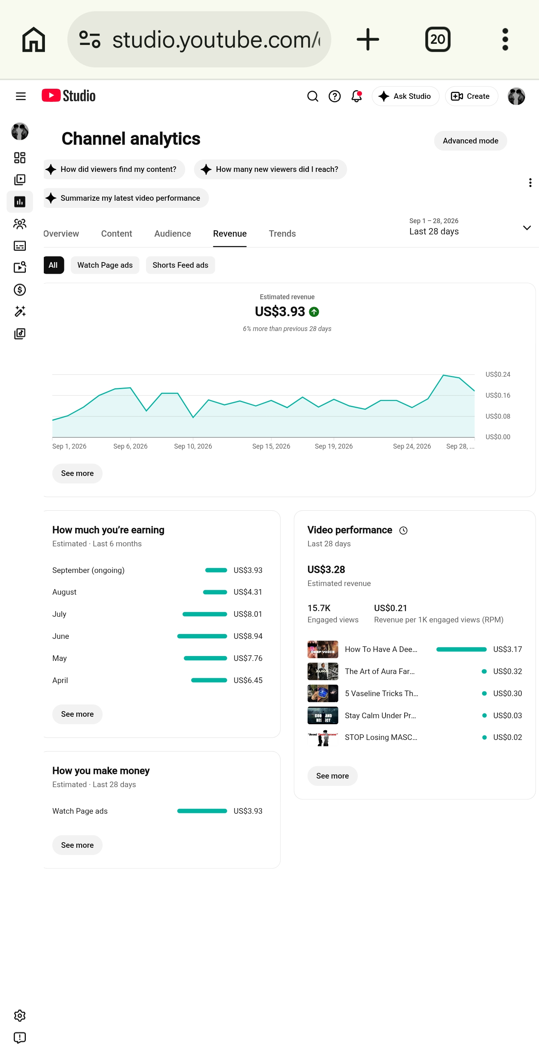The height and width of the screenshot is (1053, 539).
Task: Open the Community people sidebar icon
Action: tap(19, 224)
